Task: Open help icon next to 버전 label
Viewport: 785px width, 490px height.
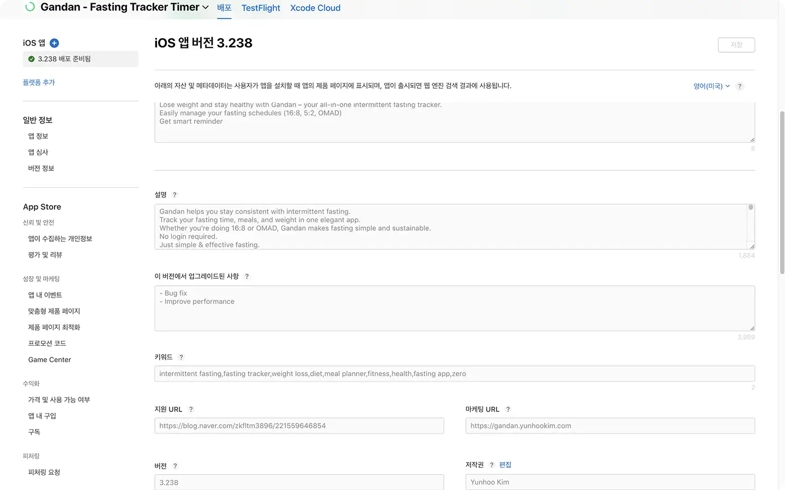Action: [175, 466]
